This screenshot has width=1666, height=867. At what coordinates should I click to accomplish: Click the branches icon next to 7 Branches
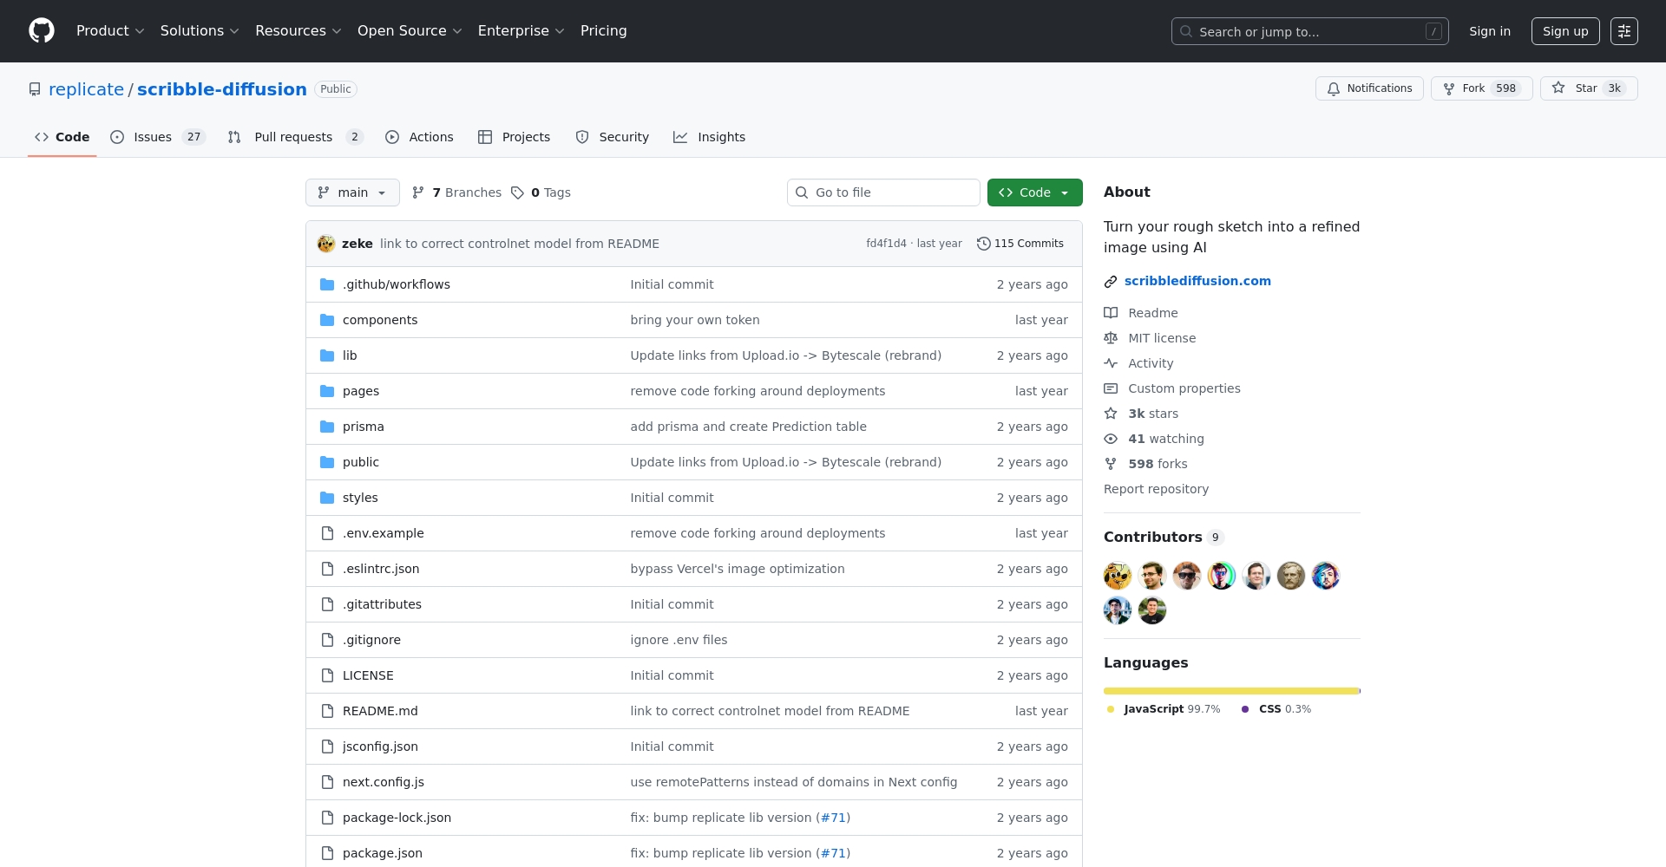[x=418, y=192]
